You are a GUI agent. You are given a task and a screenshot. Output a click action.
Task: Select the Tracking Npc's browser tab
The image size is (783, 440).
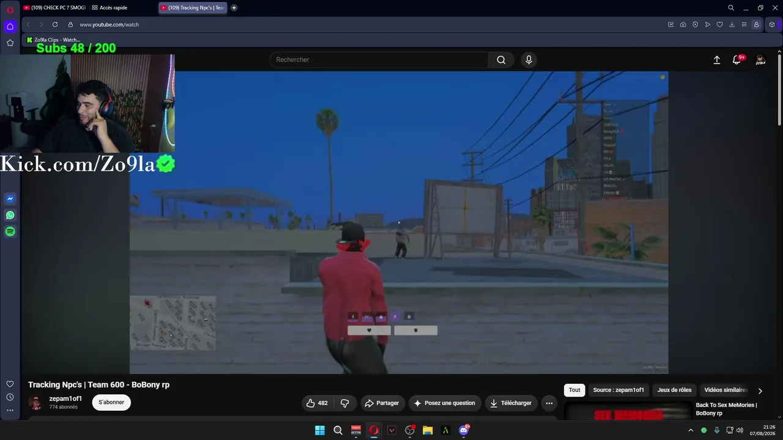[192, 8]
